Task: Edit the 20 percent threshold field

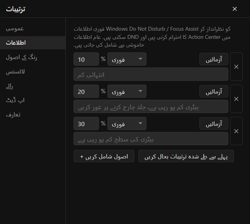Action: pos(86,91)
